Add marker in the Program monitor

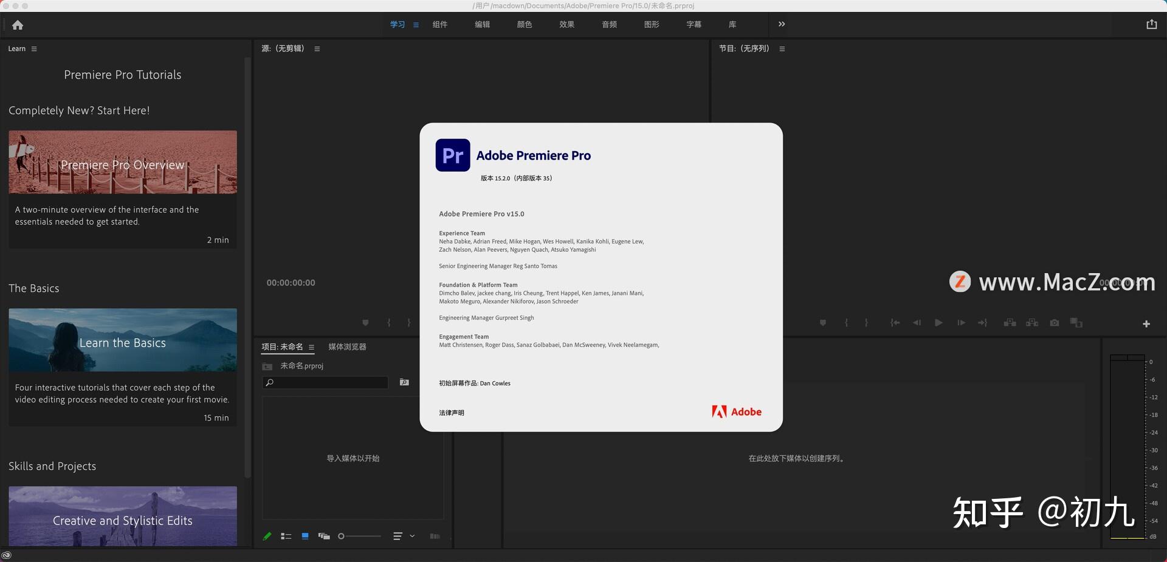coord(822,323)
